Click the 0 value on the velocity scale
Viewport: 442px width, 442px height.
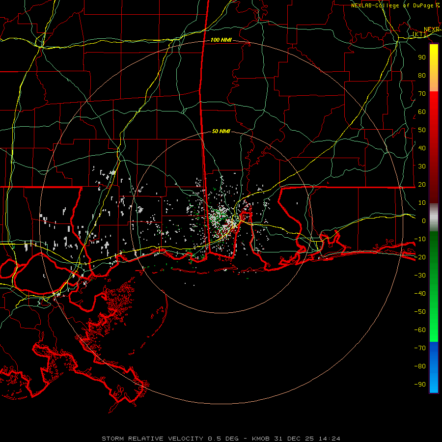tap(424, 221)
